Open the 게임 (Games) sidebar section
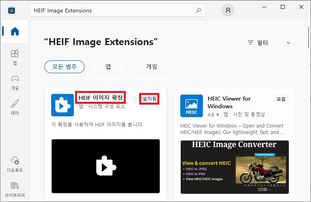Image resolution: width=311 pixels, height=202 pixels. pyautogui.click(x=15, y=82)
